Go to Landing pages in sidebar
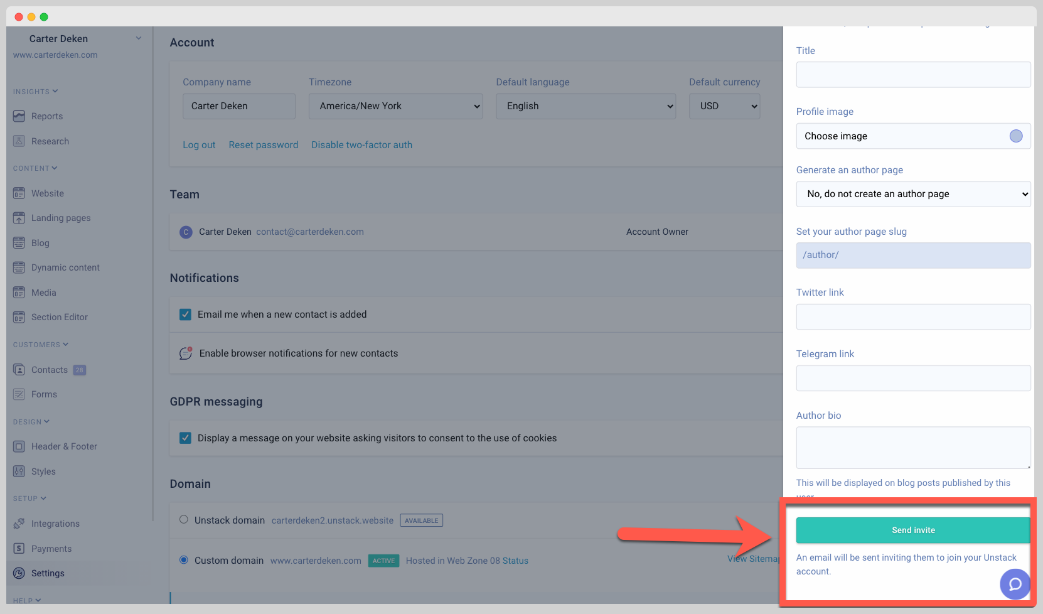Screen dimensions: 1043x614 61,218
